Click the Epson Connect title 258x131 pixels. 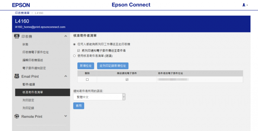[131, 5]
